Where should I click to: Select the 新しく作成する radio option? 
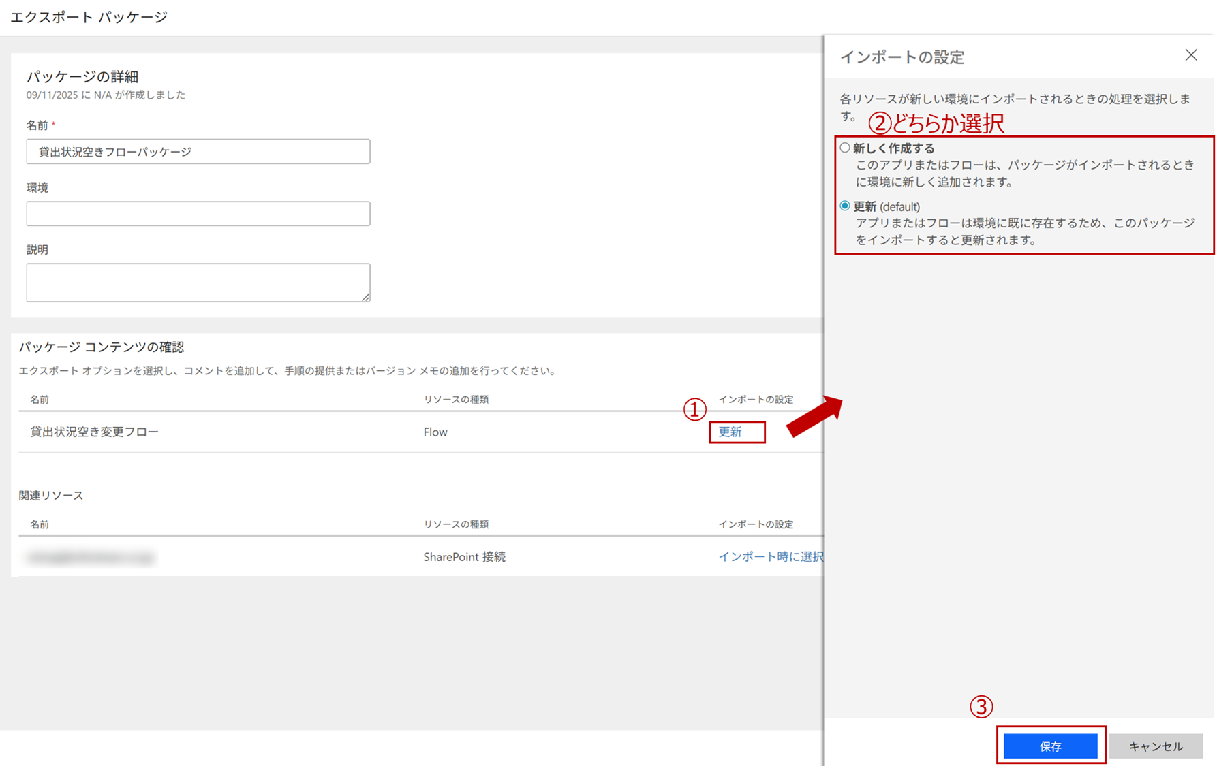pos(845,148)
